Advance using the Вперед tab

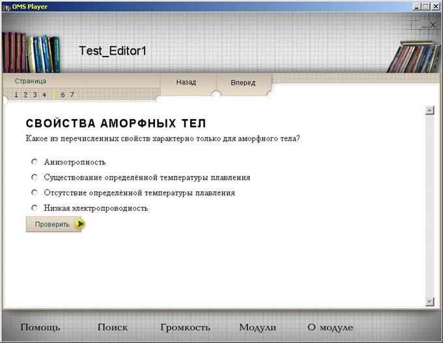[243, 83]
